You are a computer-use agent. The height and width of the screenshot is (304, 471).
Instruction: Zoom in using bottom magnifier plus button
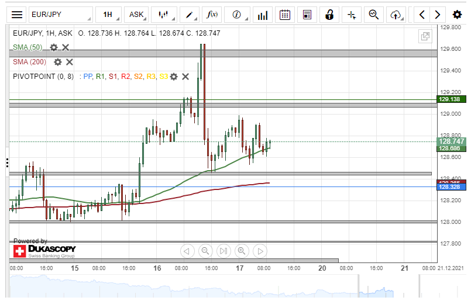241,251
